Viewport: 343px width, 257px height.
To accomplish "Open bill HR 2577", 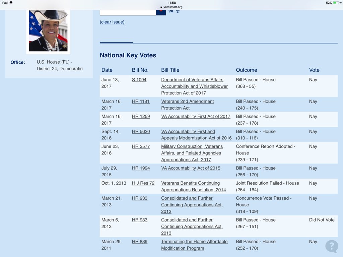I will pyautogui.click(x=141, y=146).
